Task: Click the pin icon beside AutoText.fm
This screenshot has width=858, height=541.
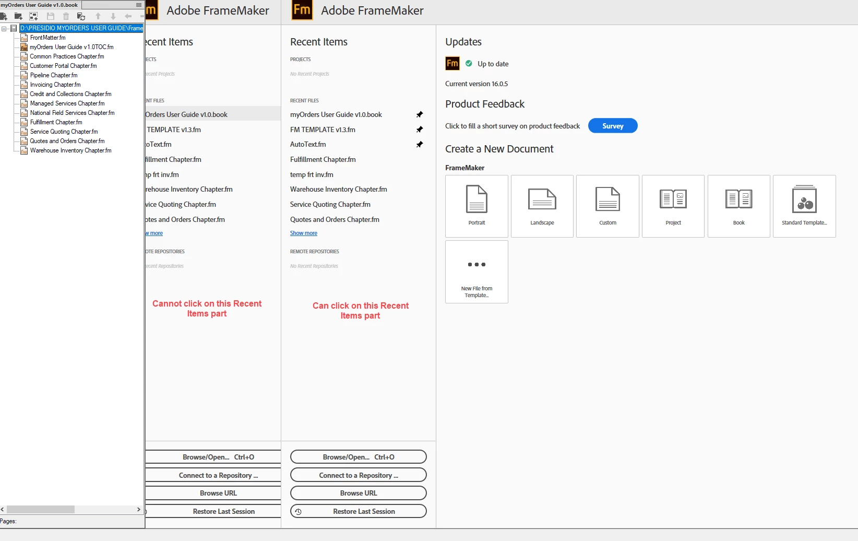Action: pyautogui.click(x=419, y=144)
